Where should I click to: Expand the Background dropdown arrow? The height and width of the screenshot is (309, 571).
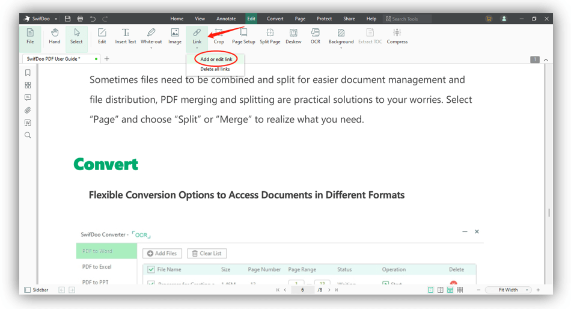[341, 48]
